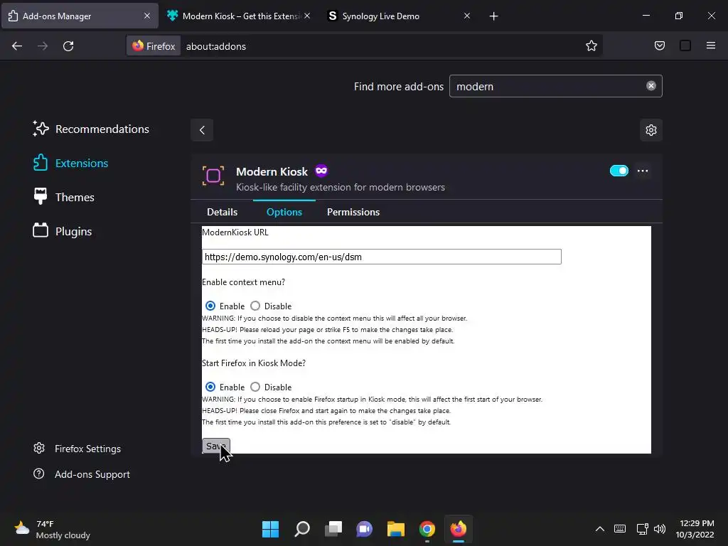The width and height of the screenshot is (728, 546).
Task: Open the Plugins section
Action: pyautogui.click(x=63, y=231)
